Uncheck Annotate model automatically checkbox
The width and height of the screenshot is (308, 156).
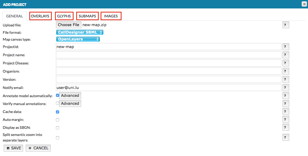coord(58,96)
